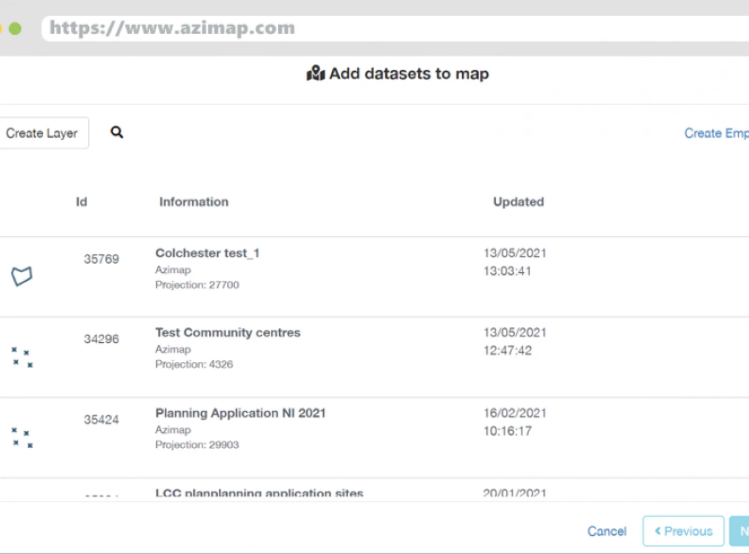Go back with the Previous button
Image resolution: width=749 pixels, height=554 pixels.
click(x=683, y=531)
